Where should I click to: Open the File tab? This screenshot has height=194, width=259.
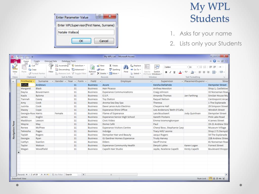[x=15, y=61]
